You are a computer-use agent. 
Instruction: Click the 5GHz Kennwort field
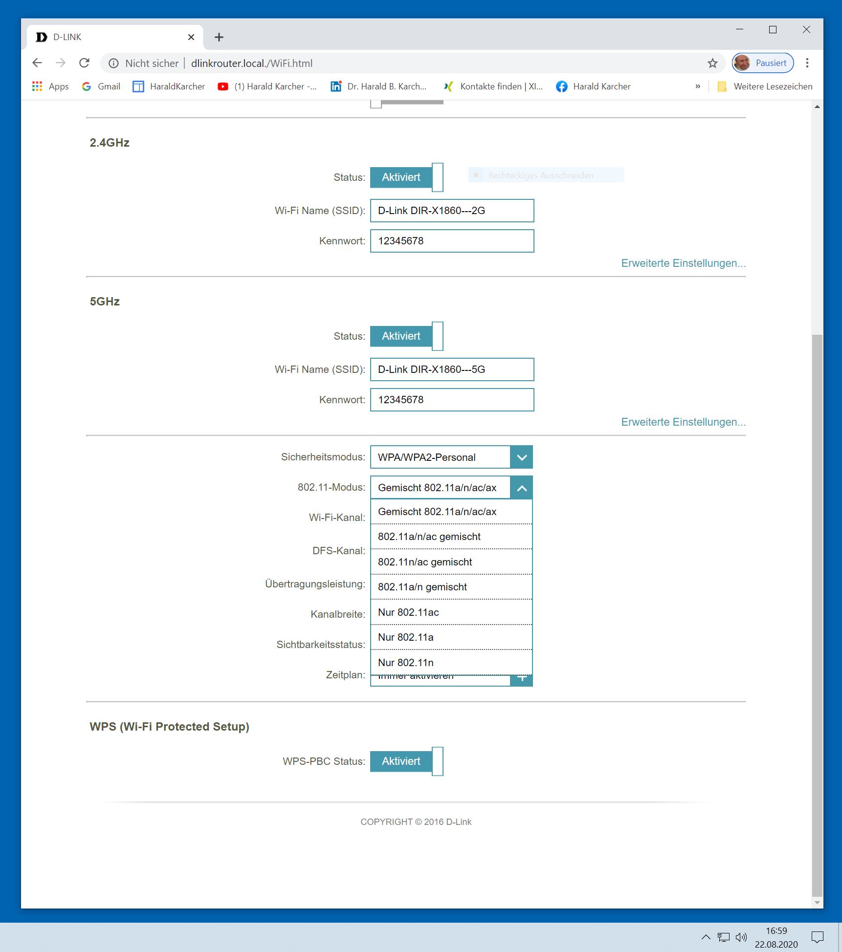(452, 400)
